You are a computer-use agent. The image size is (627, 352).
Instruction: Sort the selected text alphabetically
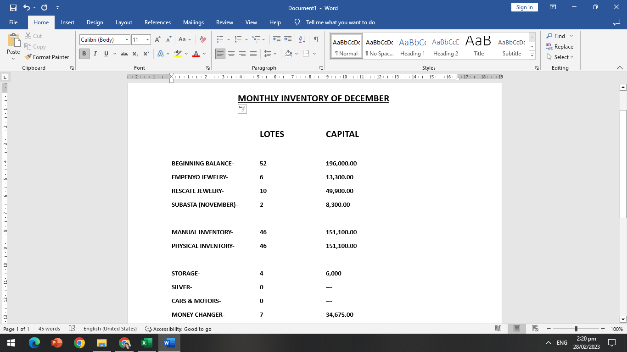(x=302, y=40)
